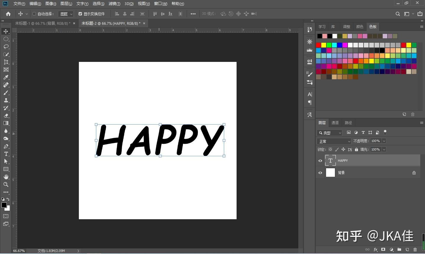Select the Horizontal Type tool

click(6, 154)
